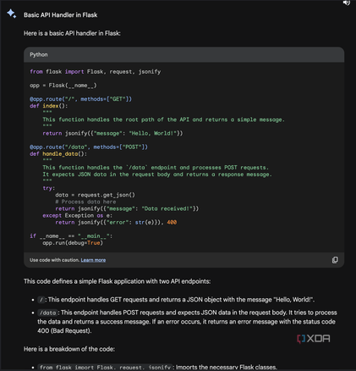Click the # Process data here comment

coord(85,202)
